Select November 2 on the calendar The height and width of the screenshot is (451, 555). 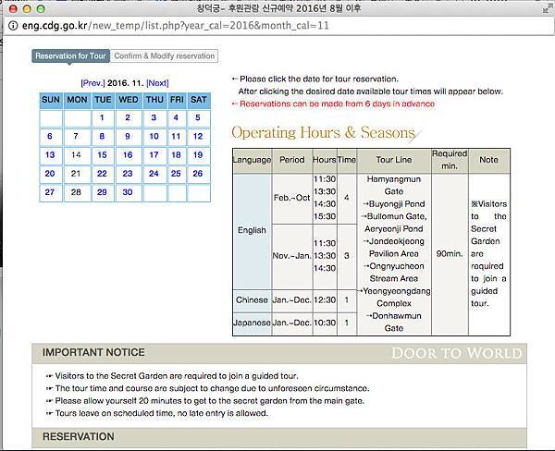coord(128,117)
